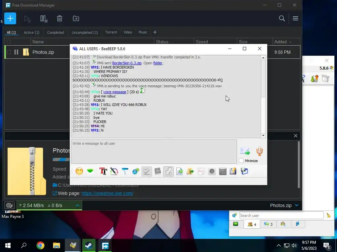
Task: Click the notepad with pencil icon
Action: pos(233,171)
